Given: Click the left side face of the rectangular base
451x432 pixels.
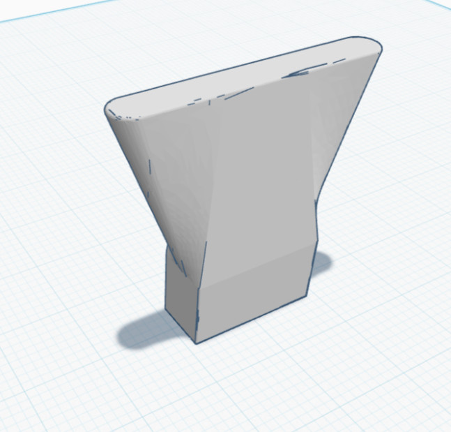Looking at the screenshot, I should (x=180, y=293).
